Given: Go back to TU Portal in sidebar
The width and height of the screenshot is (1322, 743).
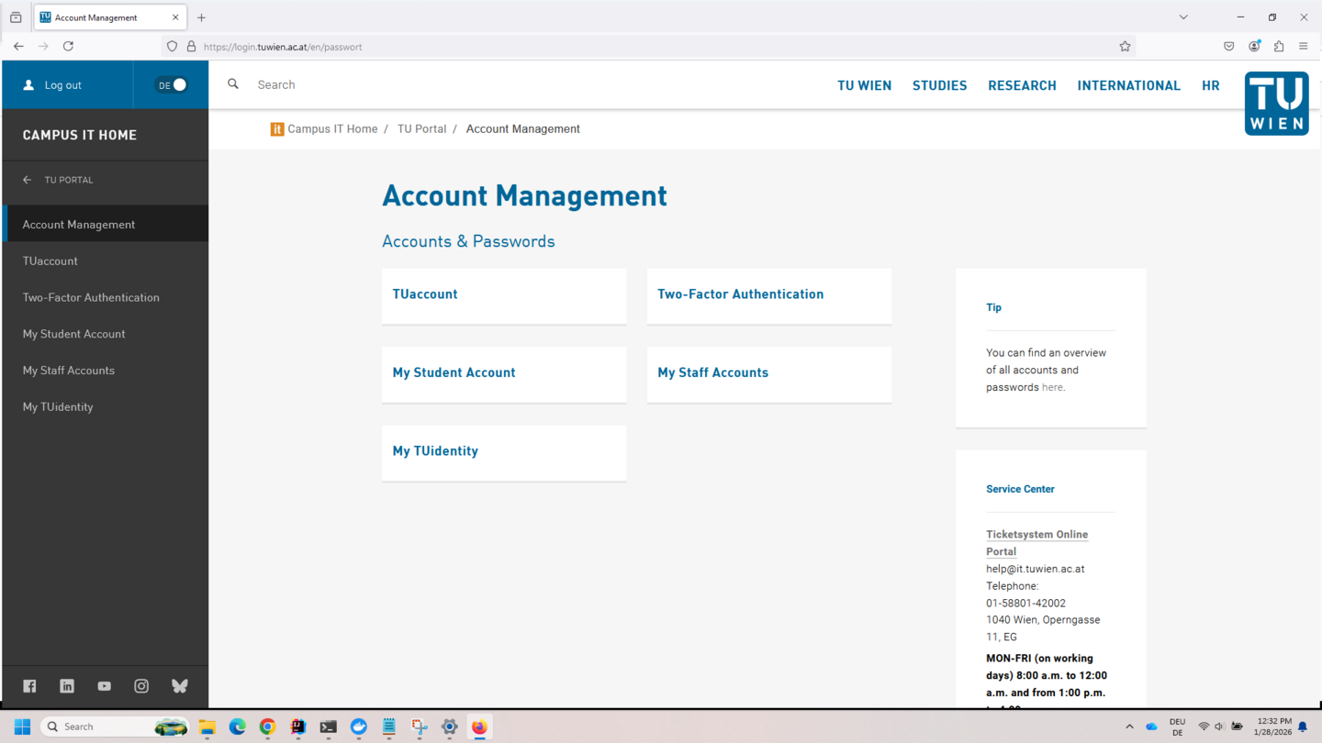Looking at the screenshot, I should click(68, 181).
